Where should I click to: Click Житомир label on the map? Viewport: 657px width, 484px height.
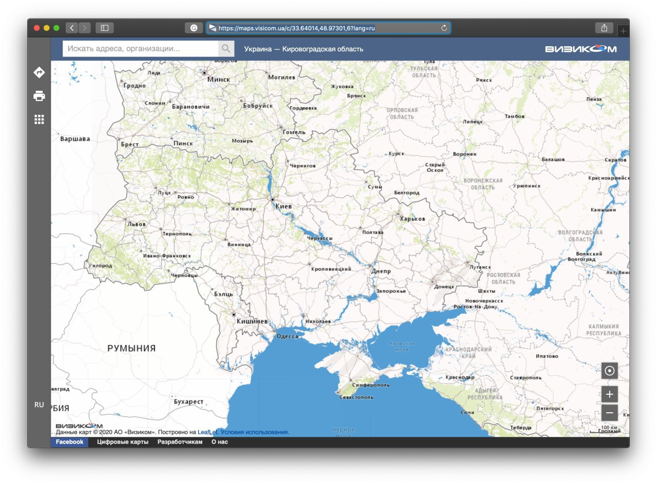pos(243,209)
